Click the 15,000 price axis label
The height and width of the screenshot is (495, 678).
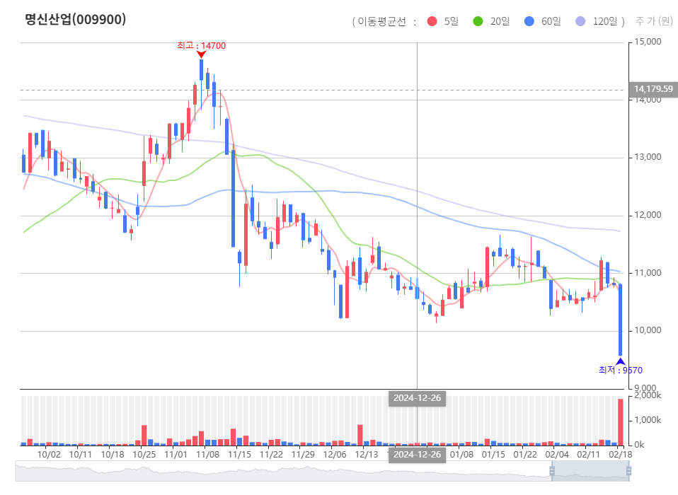coord(648,42)
